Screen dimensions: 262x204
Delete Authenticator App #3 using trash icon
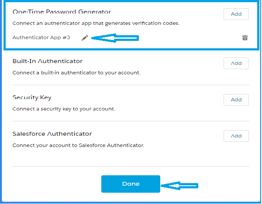click(245, 38)
